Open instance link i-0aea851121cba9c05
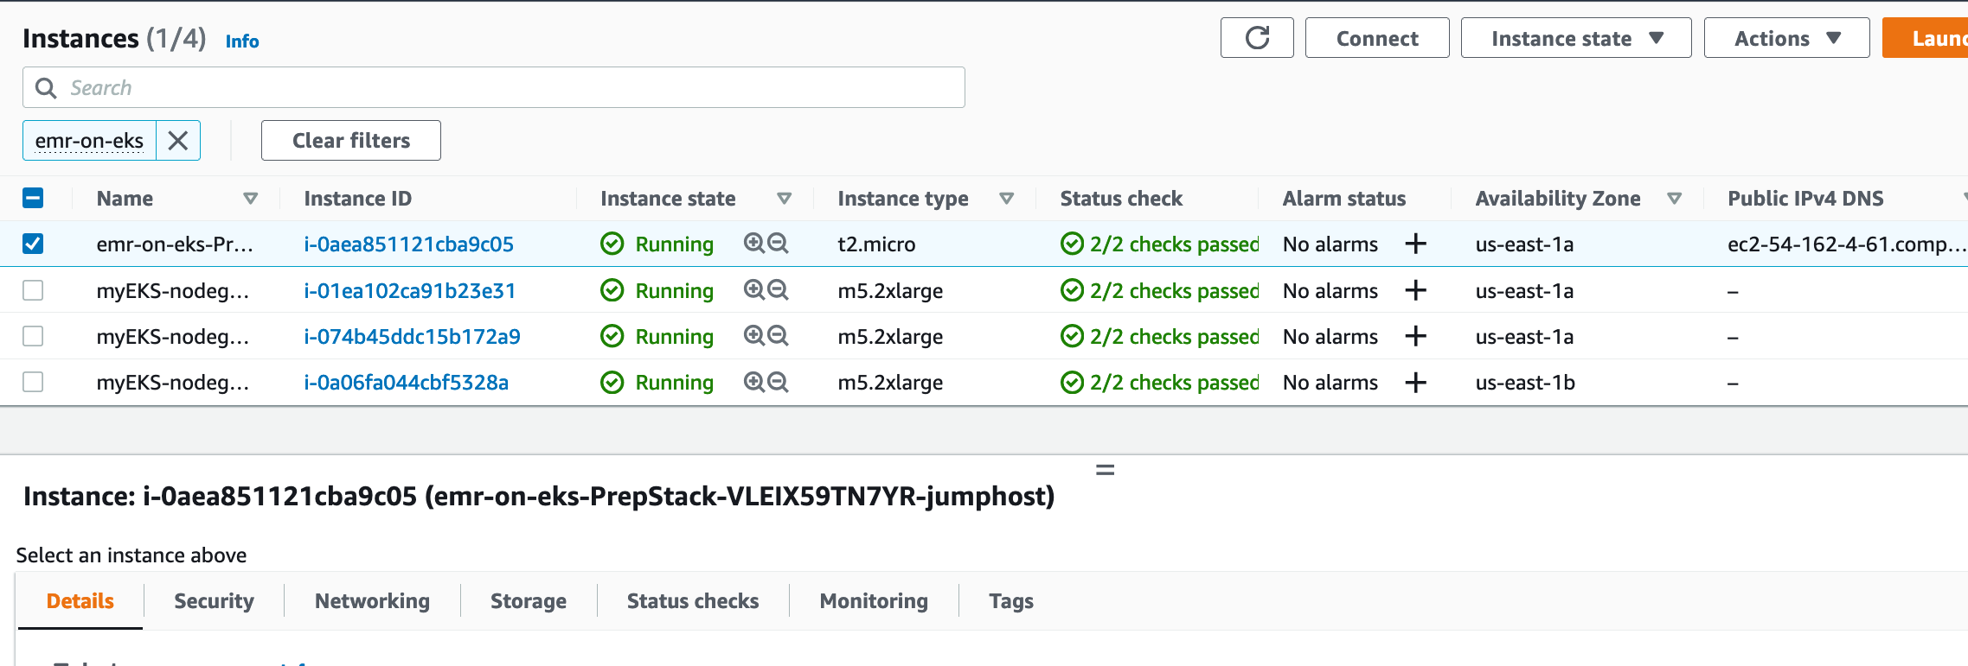This screenshot has height=666, width=1968. (x=409, y=244)
